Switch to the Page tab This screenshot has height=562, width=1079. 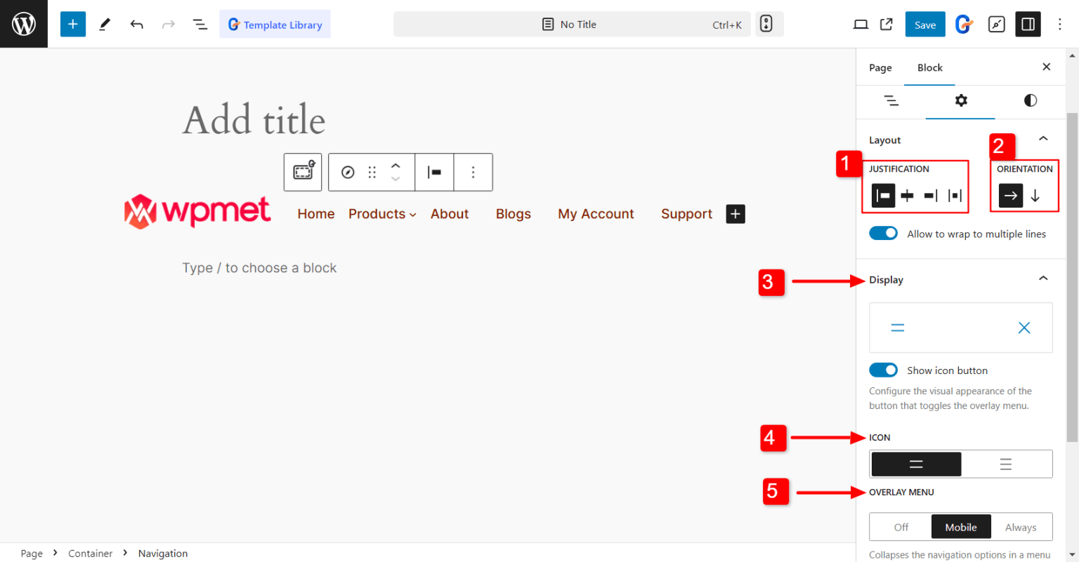[880, 67]
